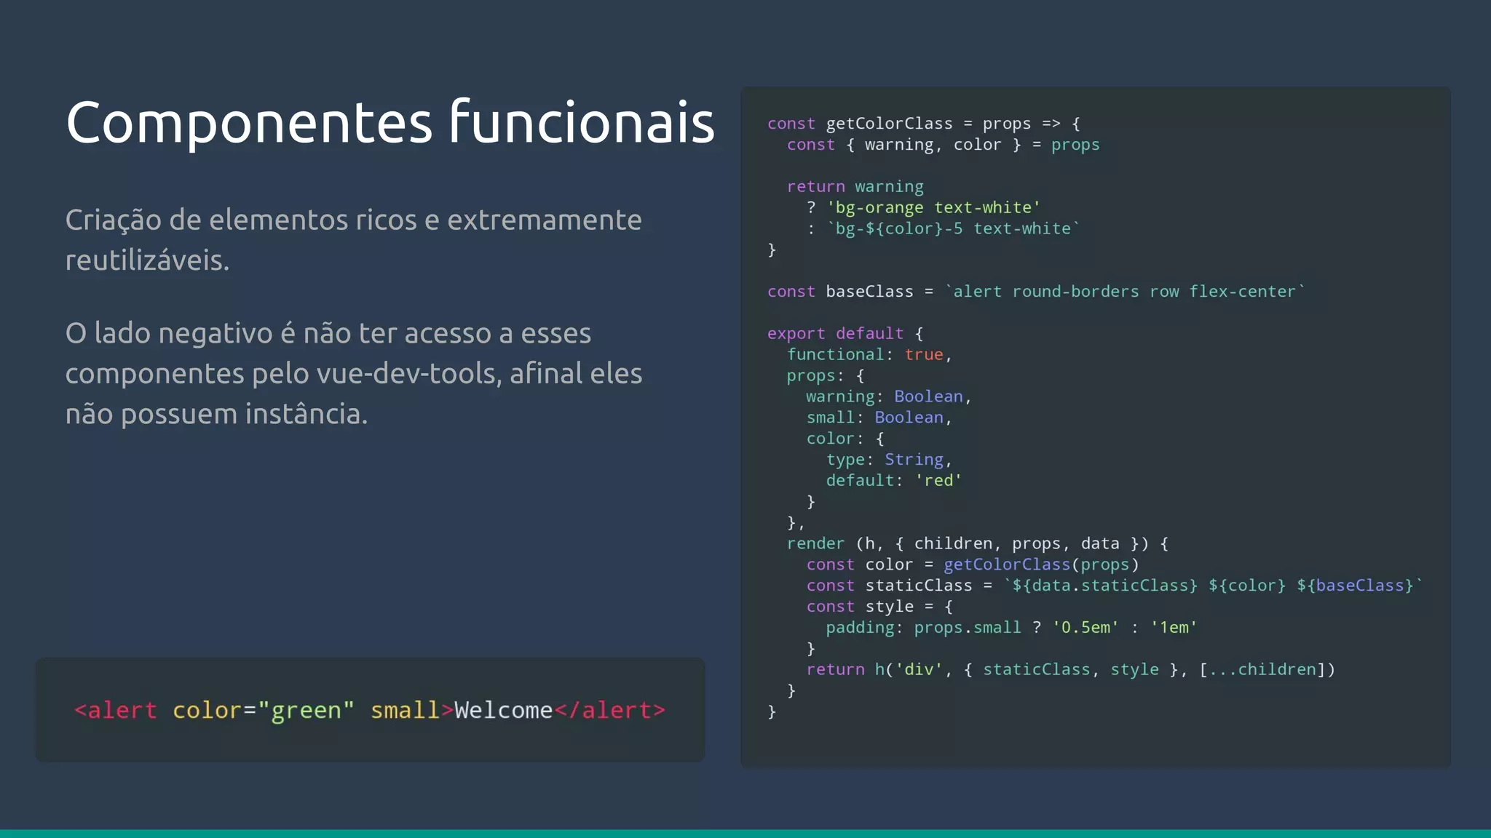Click the slide title 'Componentes funcionais'
The image size is (1491, 838).
click(x=390, y=121)
